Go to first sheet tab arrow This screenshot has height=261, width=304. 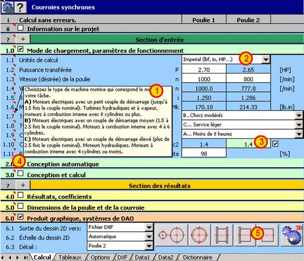point(3,258)
